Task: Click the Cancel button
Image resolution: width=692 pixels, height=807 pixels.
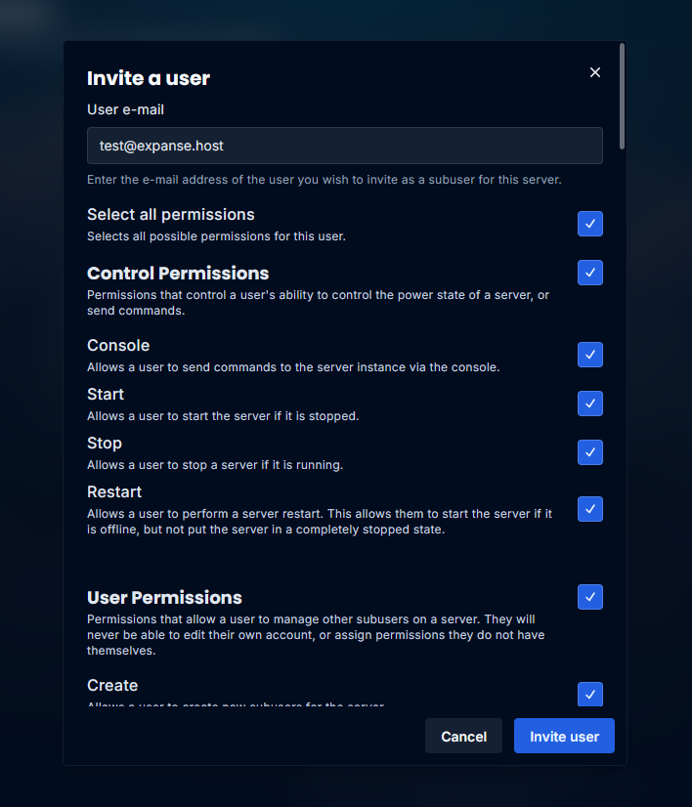Action: click(463, 736)
